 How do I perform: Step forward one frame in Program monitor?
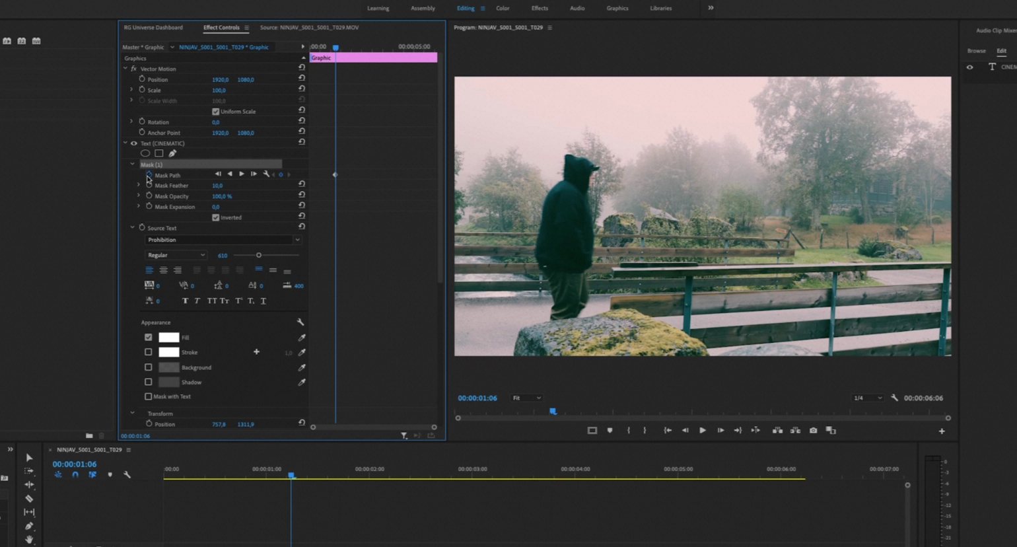(x=720, y=431)
